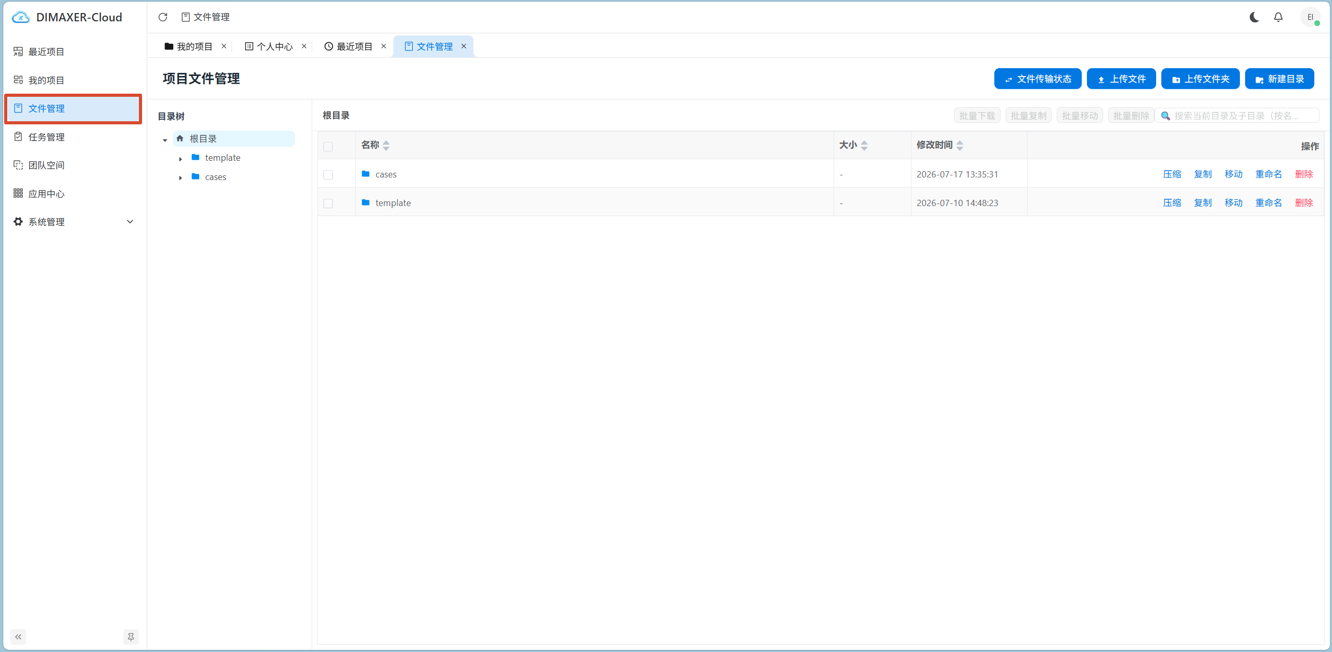1332x652 pixels.
Task: Sort the list by 修改时间 column
Action: click(x=940, y=145)
